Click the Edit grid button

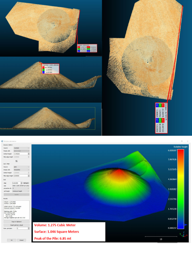(x=26, y=183)
